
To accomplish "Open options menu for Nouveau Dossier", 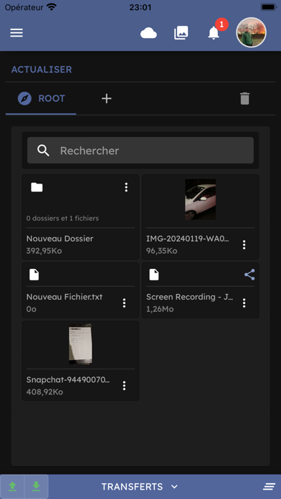I will click(x=126, y=187).
